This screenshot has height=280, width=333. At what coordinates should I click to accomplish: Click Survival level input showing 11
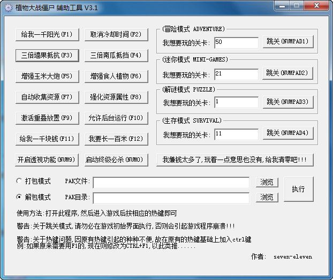tap(237, 134)
